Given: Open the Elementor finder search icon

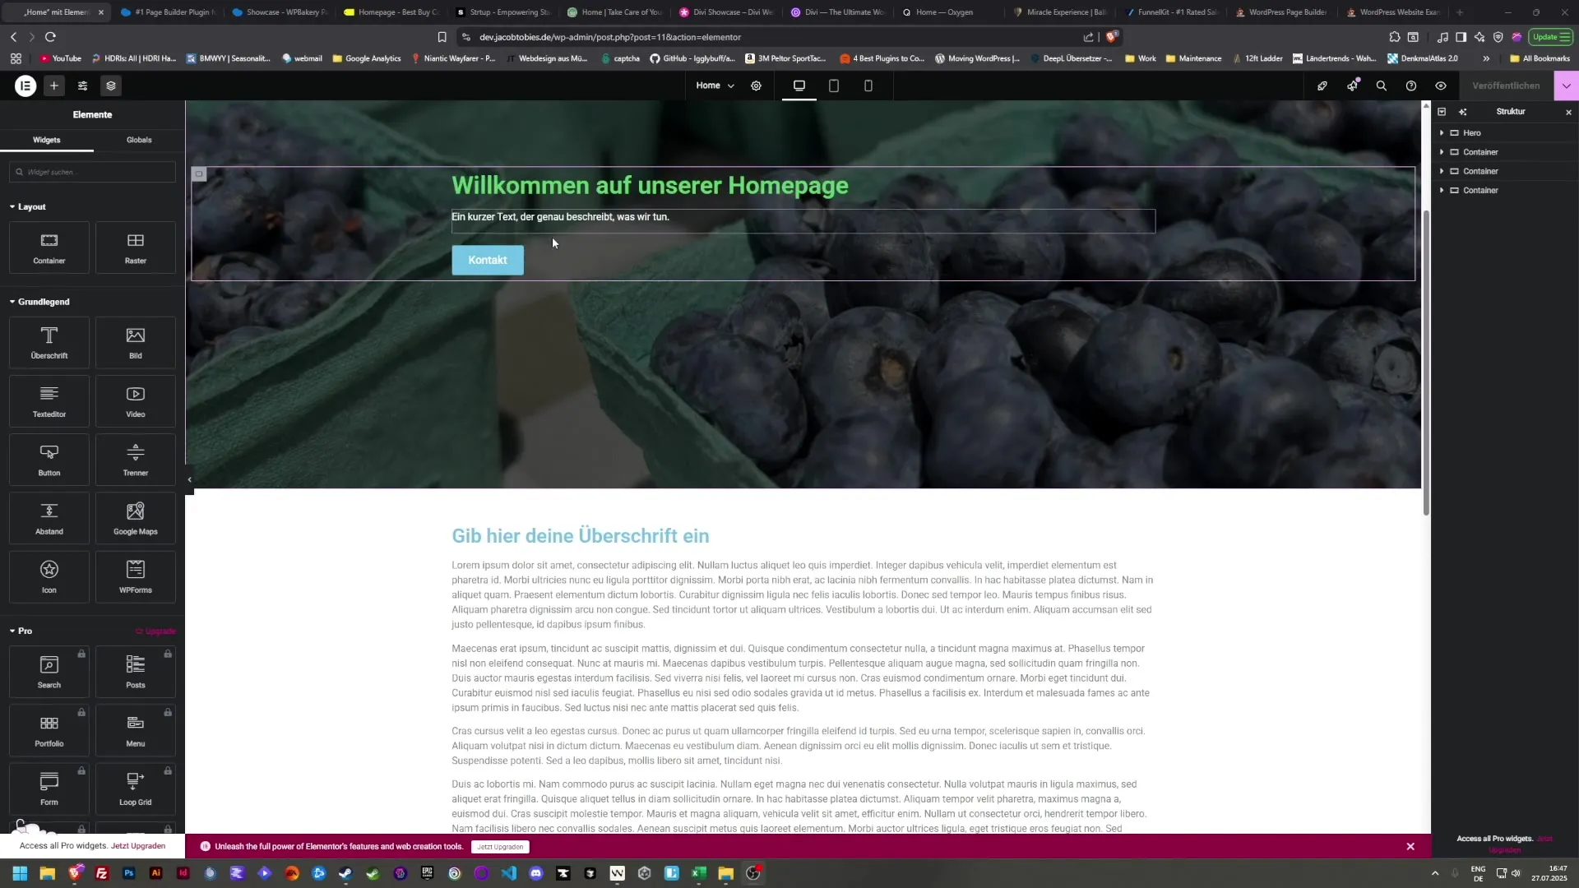Looking at the screenshot, I should point(1381,86).
